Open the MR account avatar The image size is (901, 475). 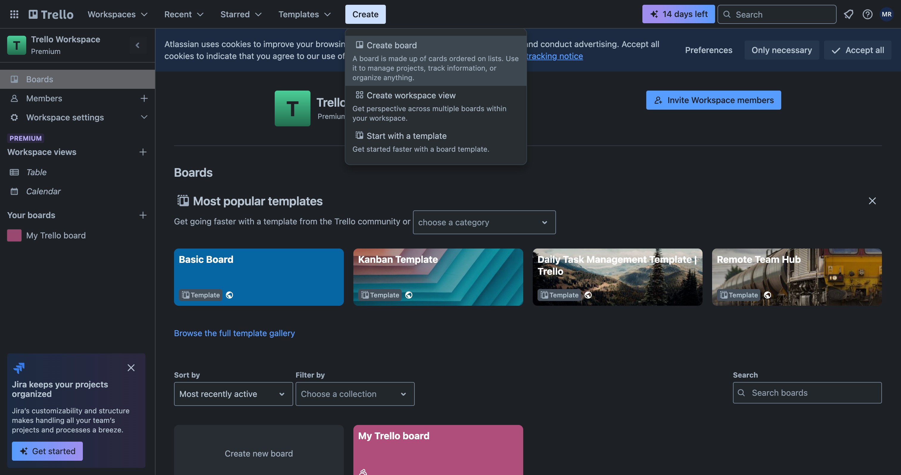887,14
